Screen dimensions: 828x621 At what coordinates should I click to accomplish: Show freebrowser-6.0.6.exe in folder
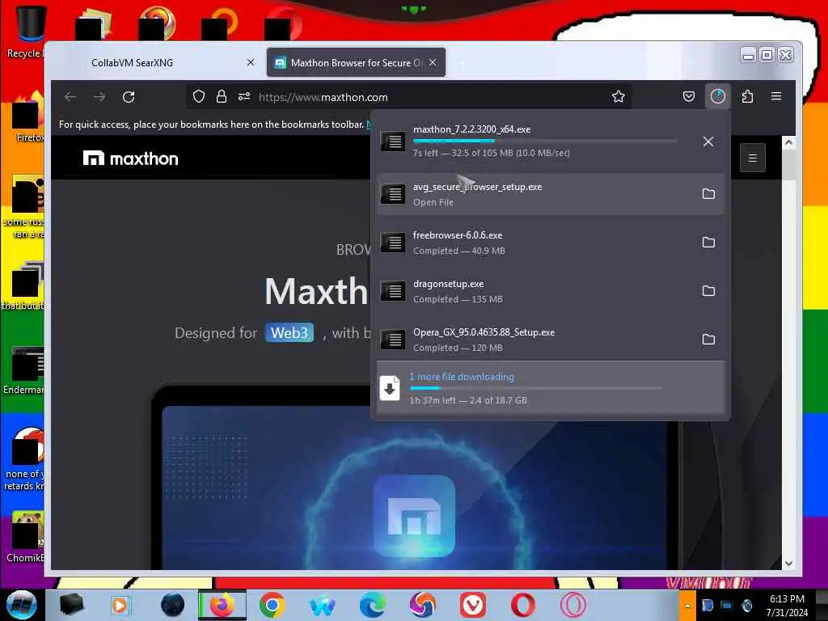click(708, 243)
